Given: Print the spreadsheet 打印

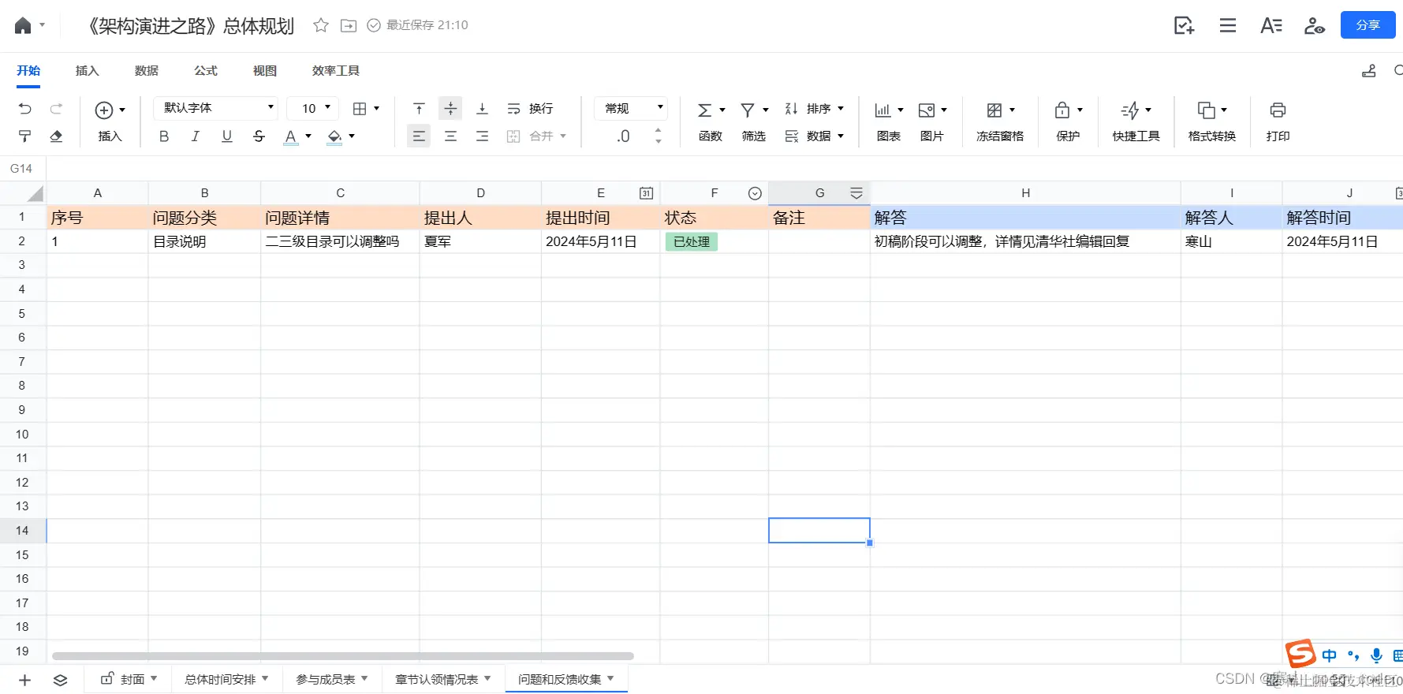Looking at the screenshot, I should 1278,122.
